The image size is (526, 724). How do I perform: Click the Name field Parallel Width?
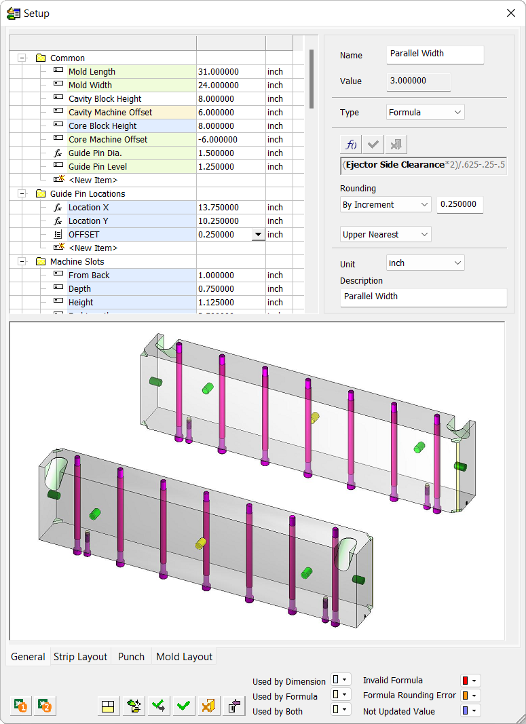(x=435, y=54)
